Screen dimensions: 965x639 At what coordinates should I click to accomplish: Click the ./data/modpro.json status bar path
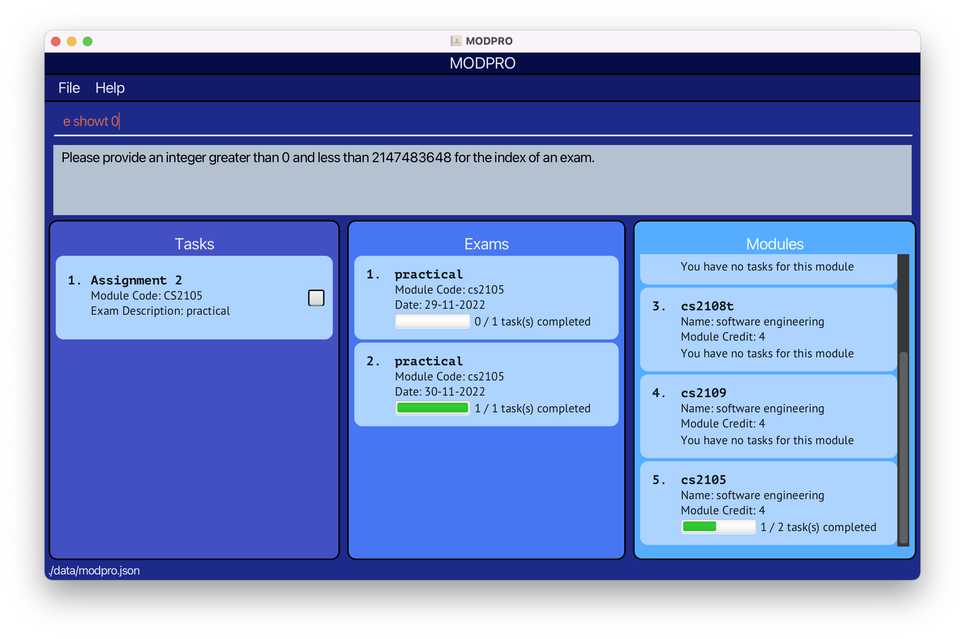94,570
